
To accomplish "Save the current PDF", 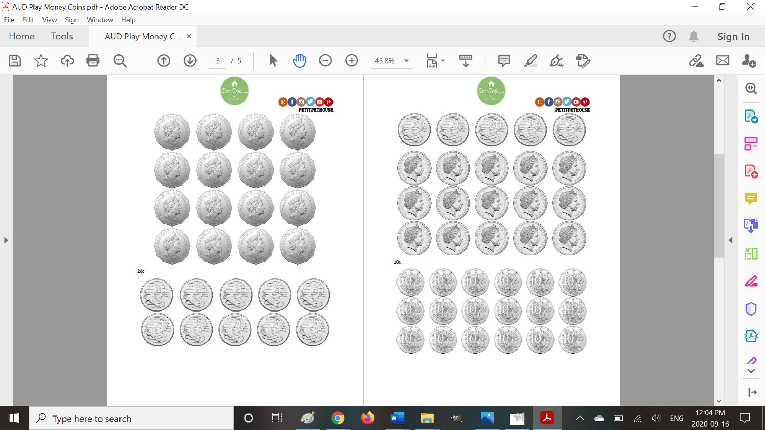I will 14,60.
